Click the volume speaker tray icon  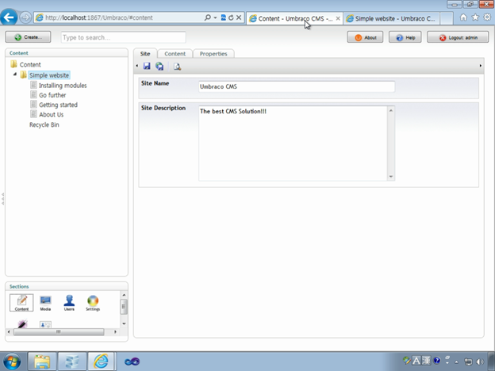(480, 361)
